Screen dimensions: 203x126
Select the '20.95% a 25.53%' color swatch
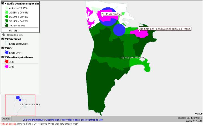(x=7, y=12)
